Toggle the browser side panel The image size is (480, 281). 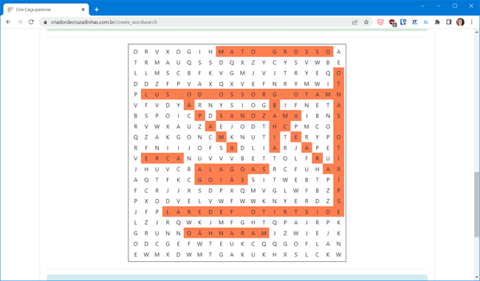point(449,22)
